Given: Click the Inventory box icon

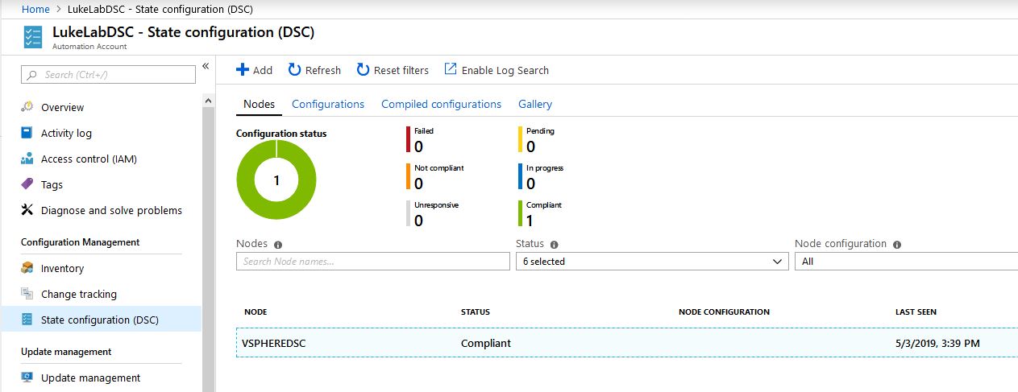Looking at the screenshot, I should point(27,268).
